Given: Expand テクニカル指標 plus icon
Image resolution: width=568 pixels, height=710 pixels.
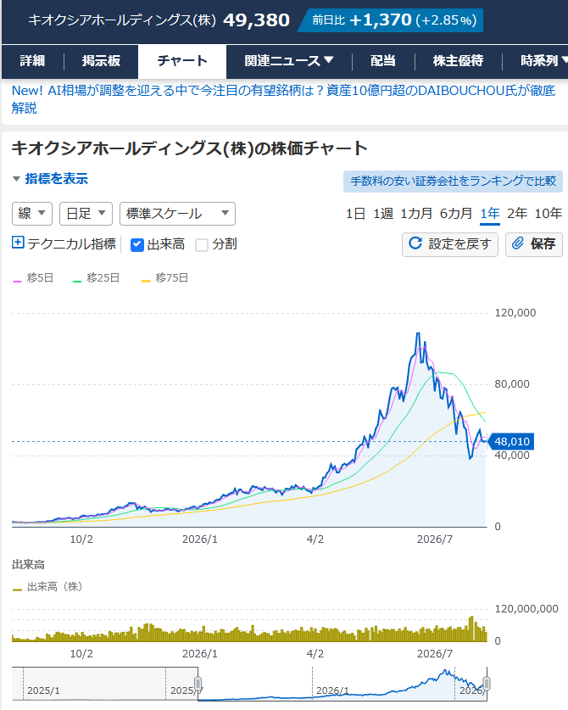Looking at the screenshot, I should pos(18,243).
